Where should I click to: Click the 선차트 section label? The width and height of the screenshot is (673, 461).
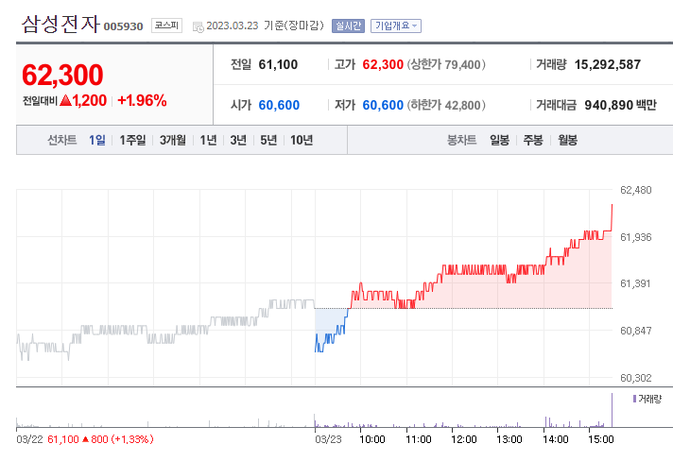[61, 140]
